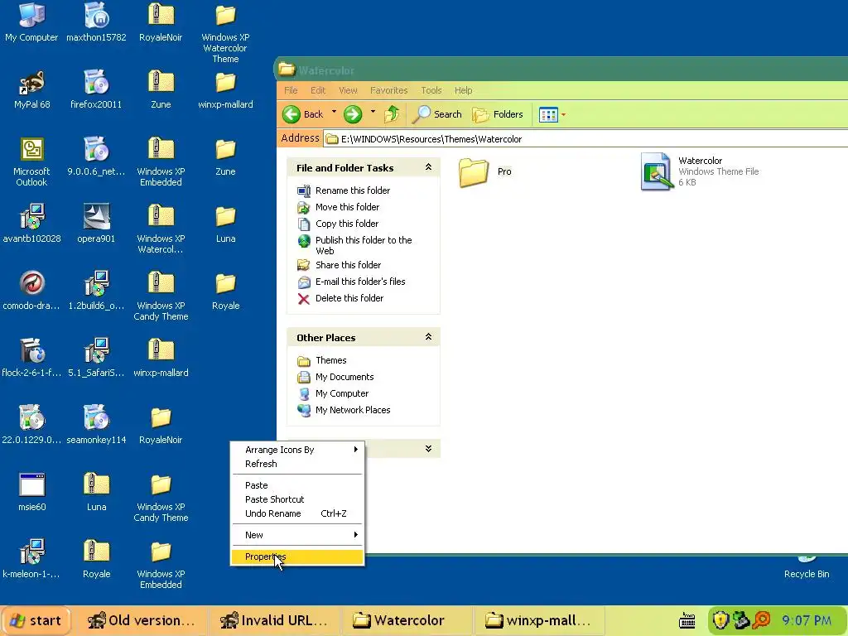The image size is (848, 636).
Task: Click Share this folder link
Action: pyautogui.click(x=349, y=265)
